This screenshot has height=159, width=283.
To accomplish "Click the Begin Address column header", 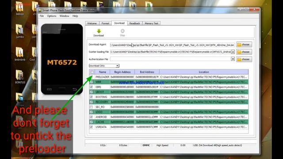I will pos(122,72).
